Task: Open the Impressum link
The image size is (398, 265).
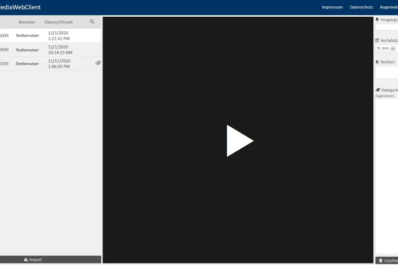Action: pos(332,7)
